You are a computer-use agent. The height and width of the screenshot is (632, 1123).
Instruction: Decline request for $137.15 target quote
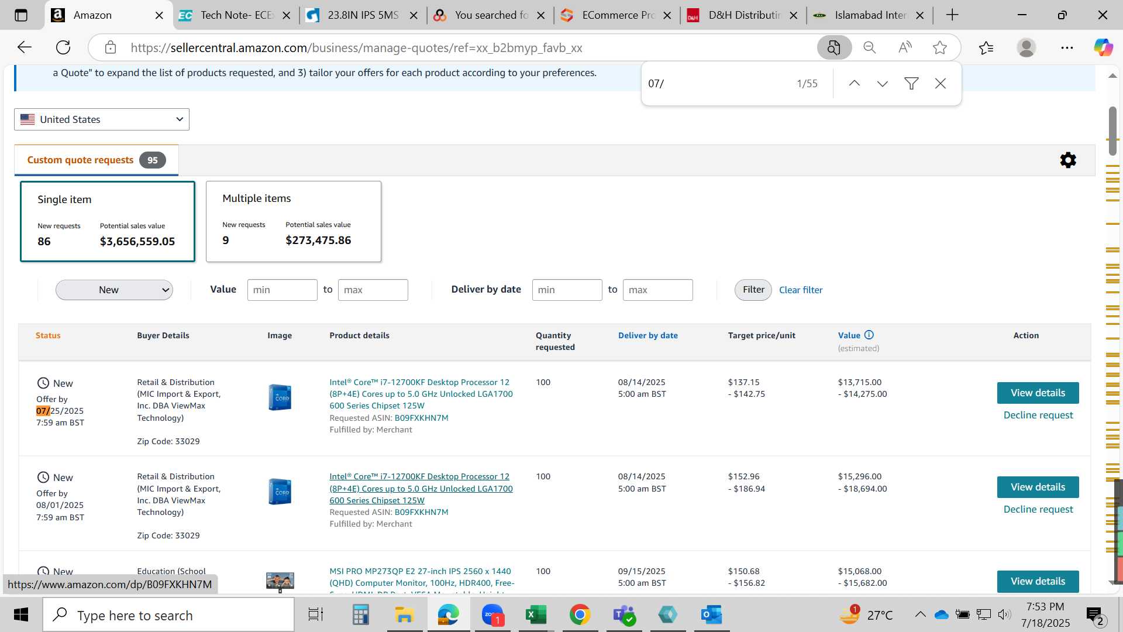tap(1038, 415)
